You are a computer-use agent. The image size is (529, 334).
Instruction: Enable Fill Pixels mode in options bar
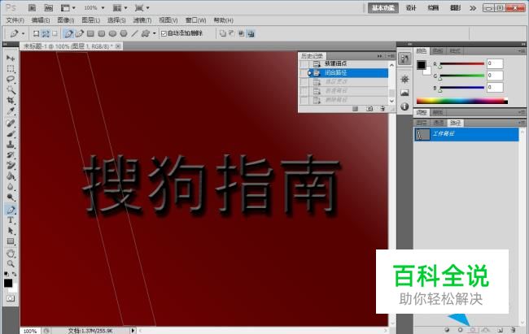click(x=55, y=33)
